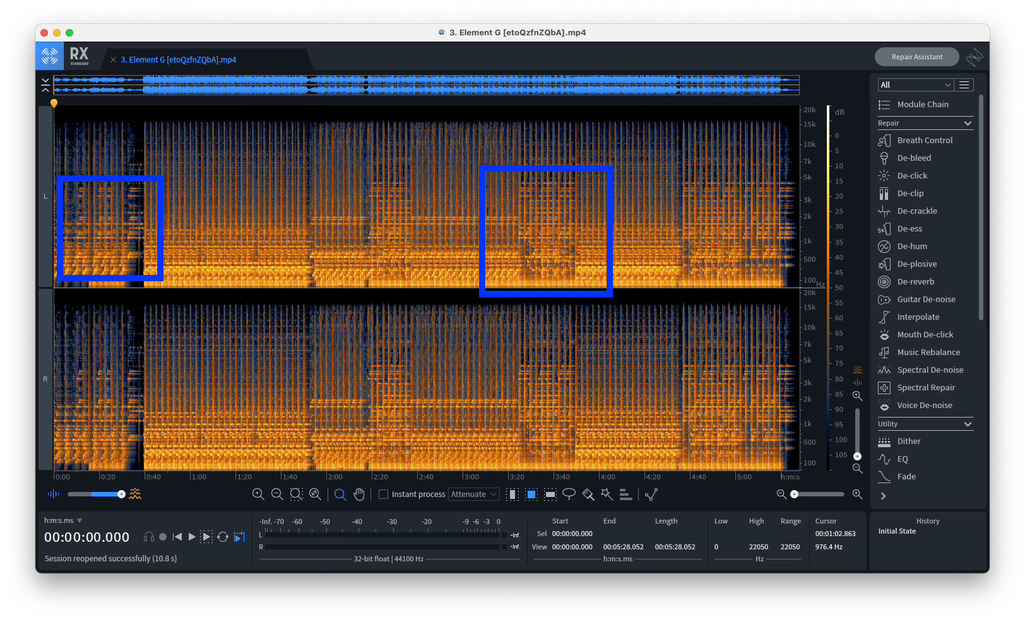Close the Element G file tab

pyautogui.click(x=113, y=60)
